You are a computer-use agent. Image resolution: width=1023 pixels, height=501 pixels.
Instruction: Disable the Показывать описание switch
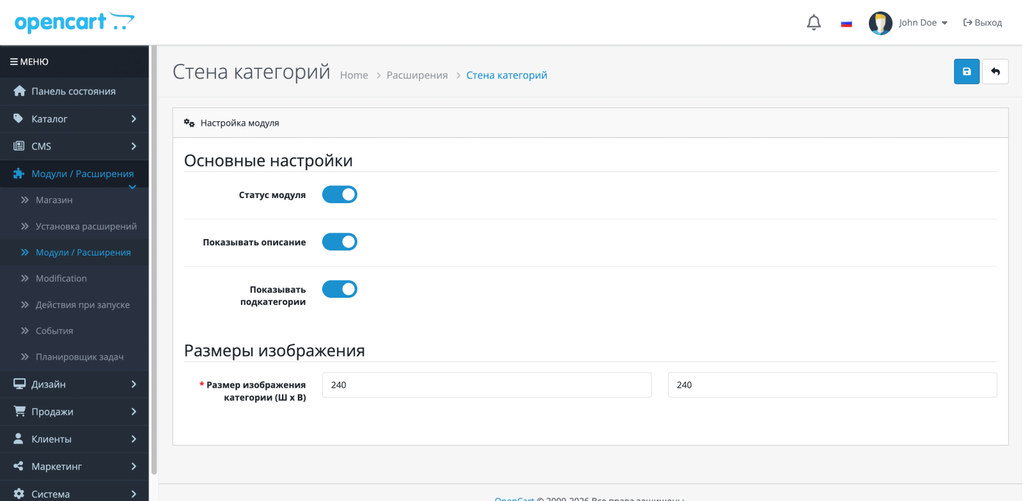tap(340, 242)
